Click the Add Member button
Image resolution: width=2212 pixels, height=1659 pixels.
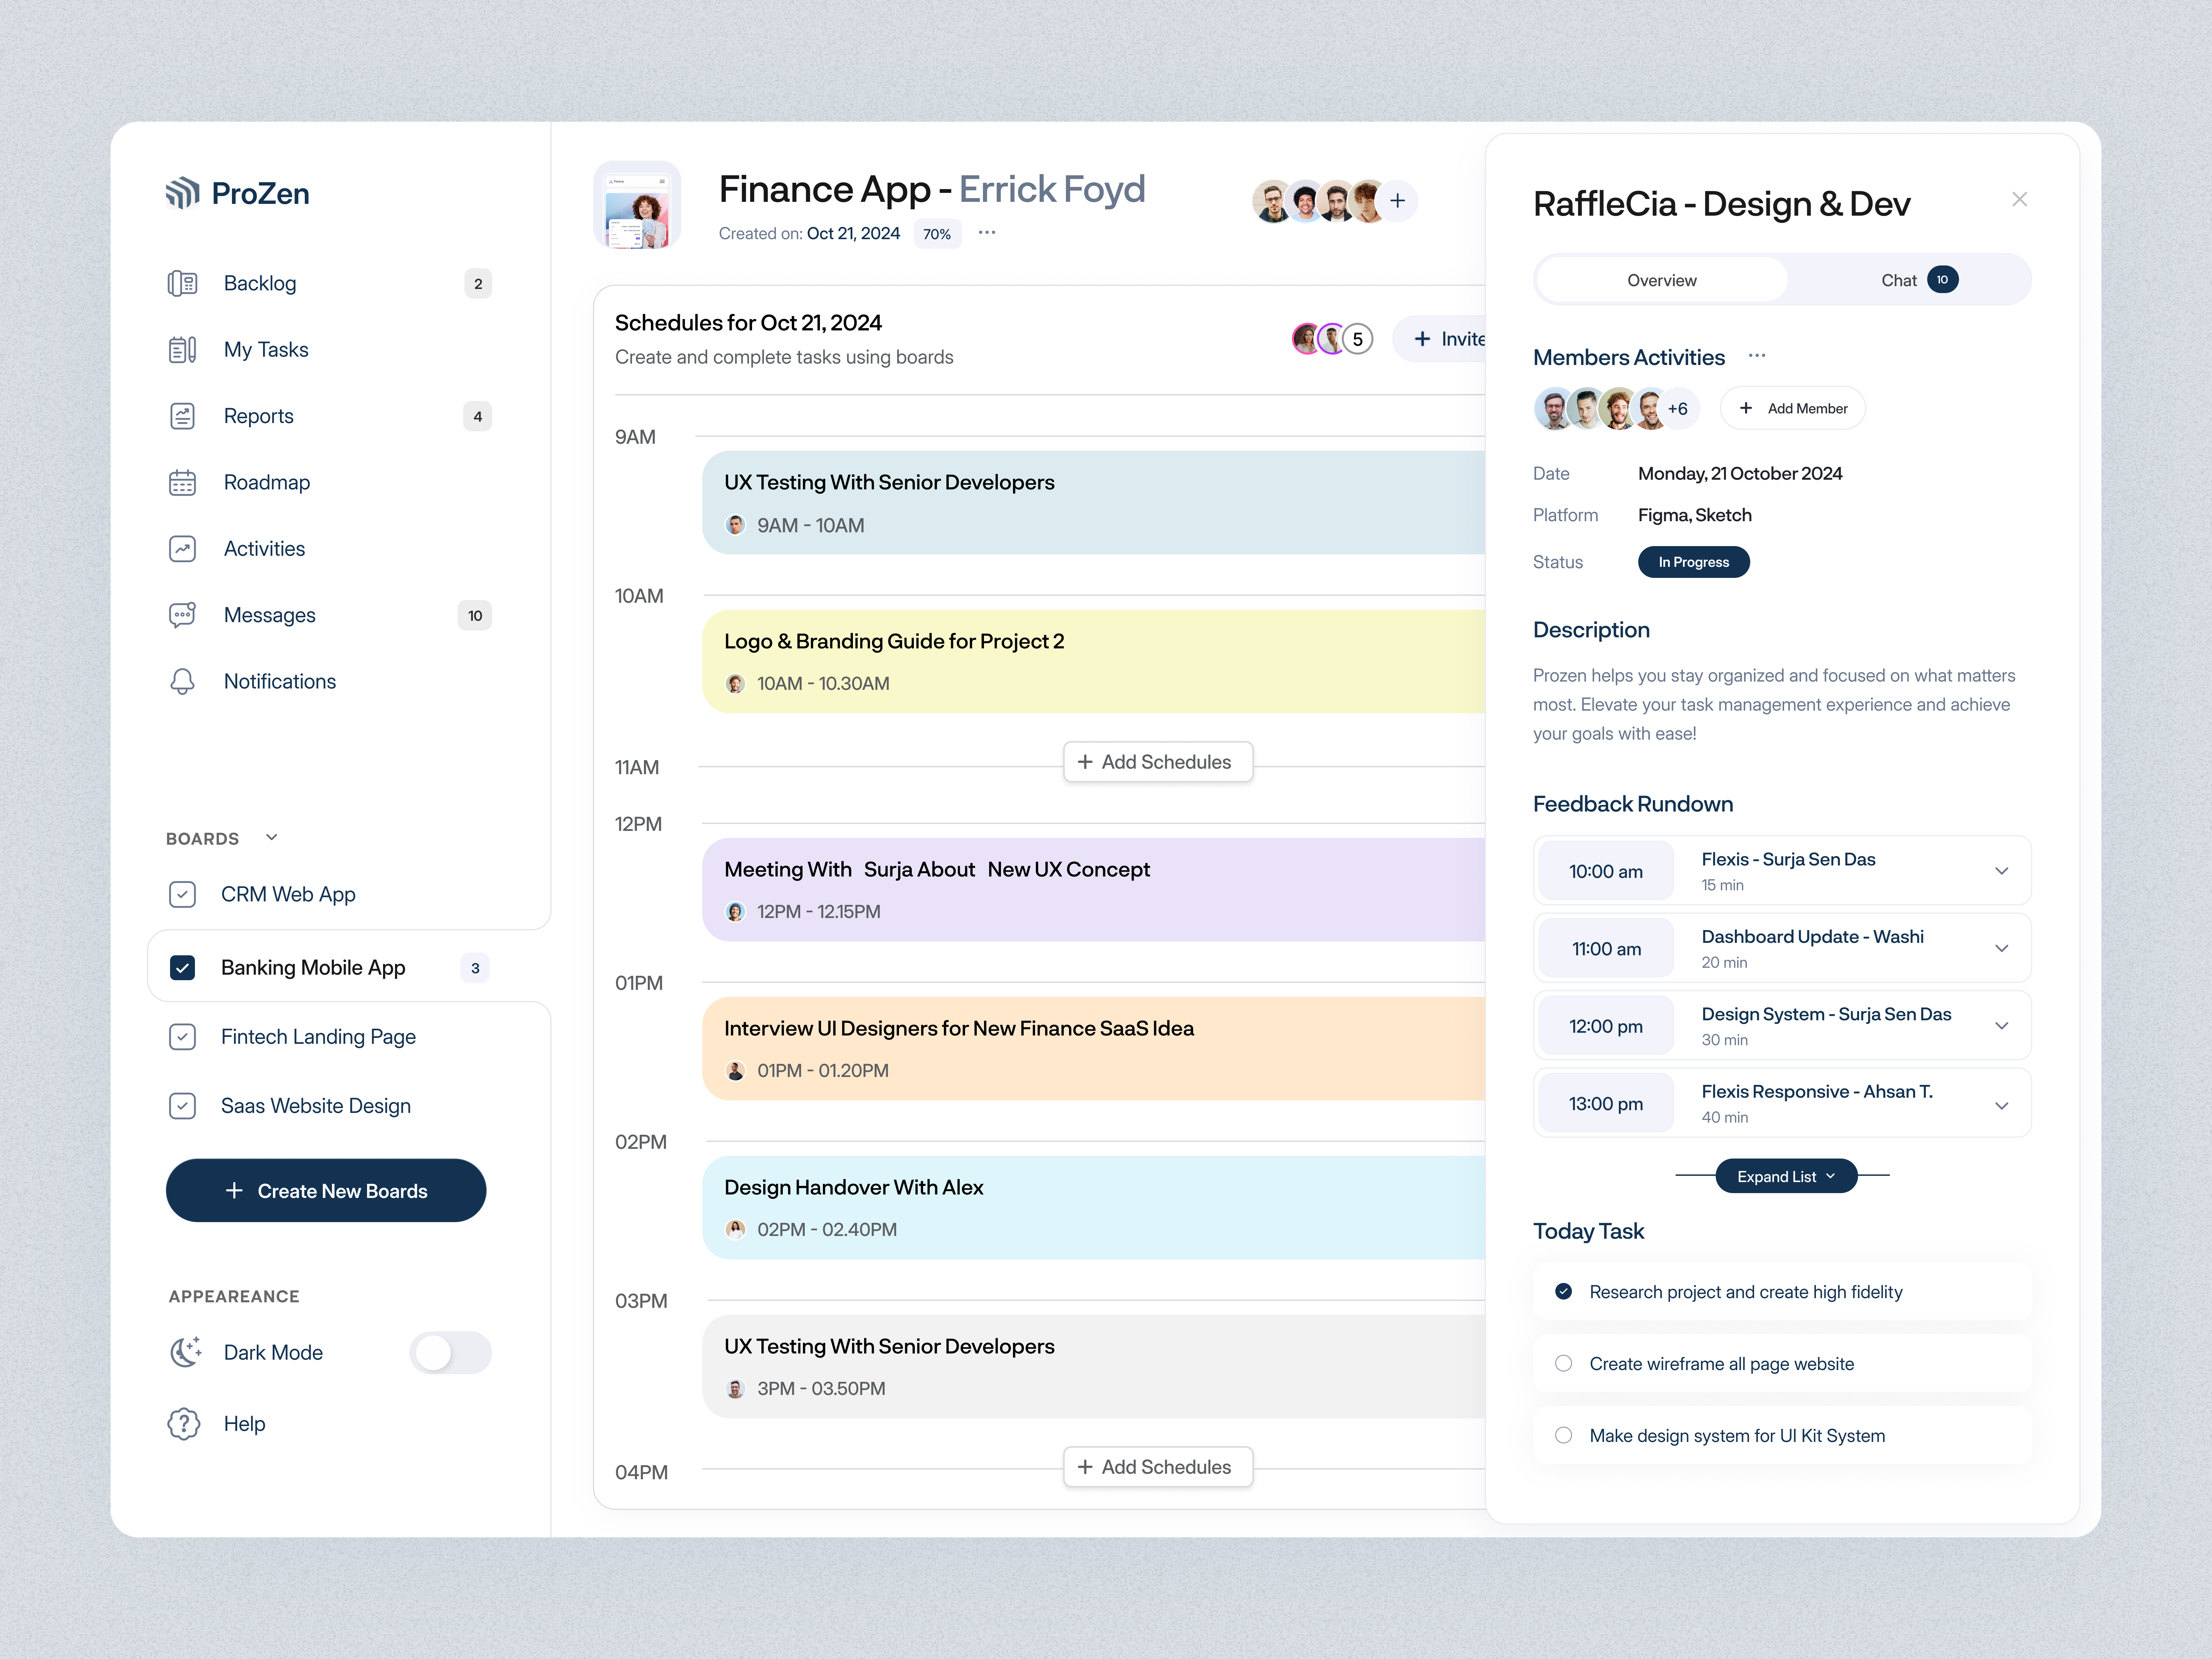[x=1792, y=408]
